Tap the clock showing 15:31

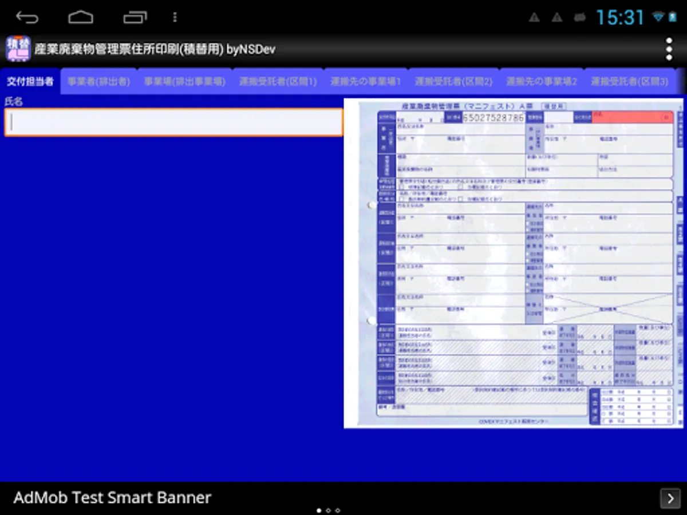point(620,17)
